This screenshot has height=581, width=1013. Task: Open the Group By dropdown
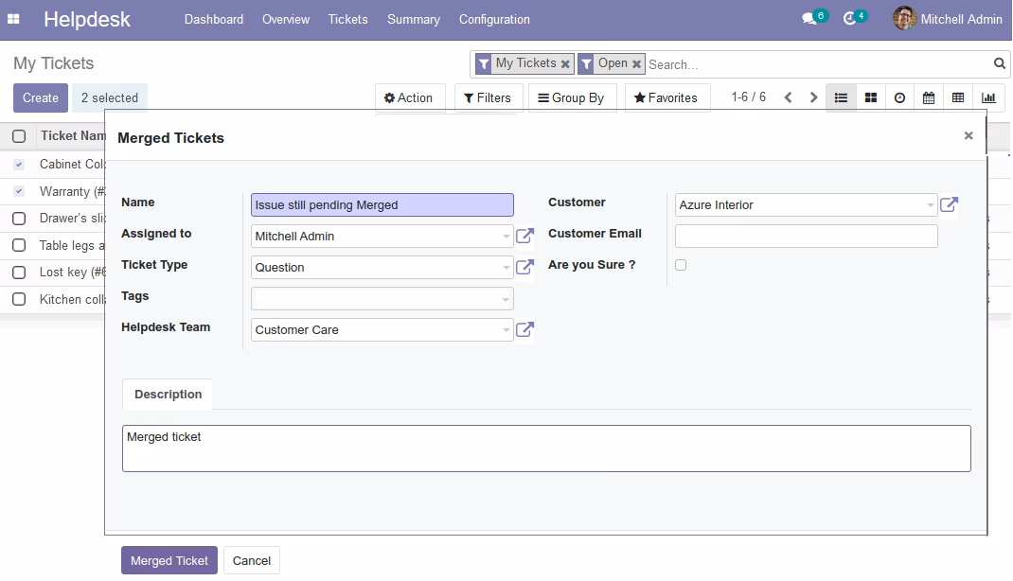pos(571,97)
